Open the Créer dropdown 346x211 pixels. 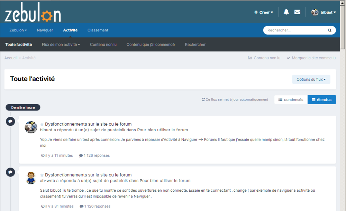[x=264, y=12]
